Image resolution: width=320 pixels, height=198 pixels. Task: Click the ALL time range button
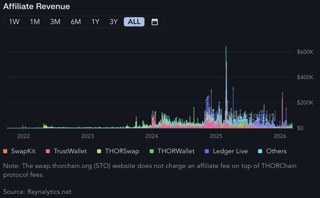134,22
